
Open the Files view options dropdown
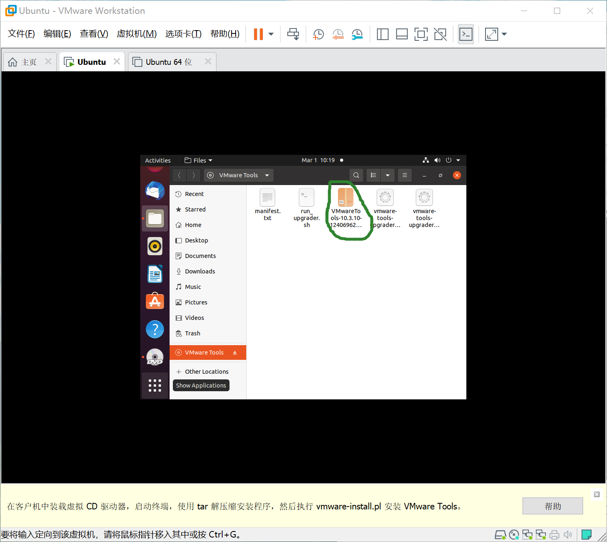(x=387, y=175)
